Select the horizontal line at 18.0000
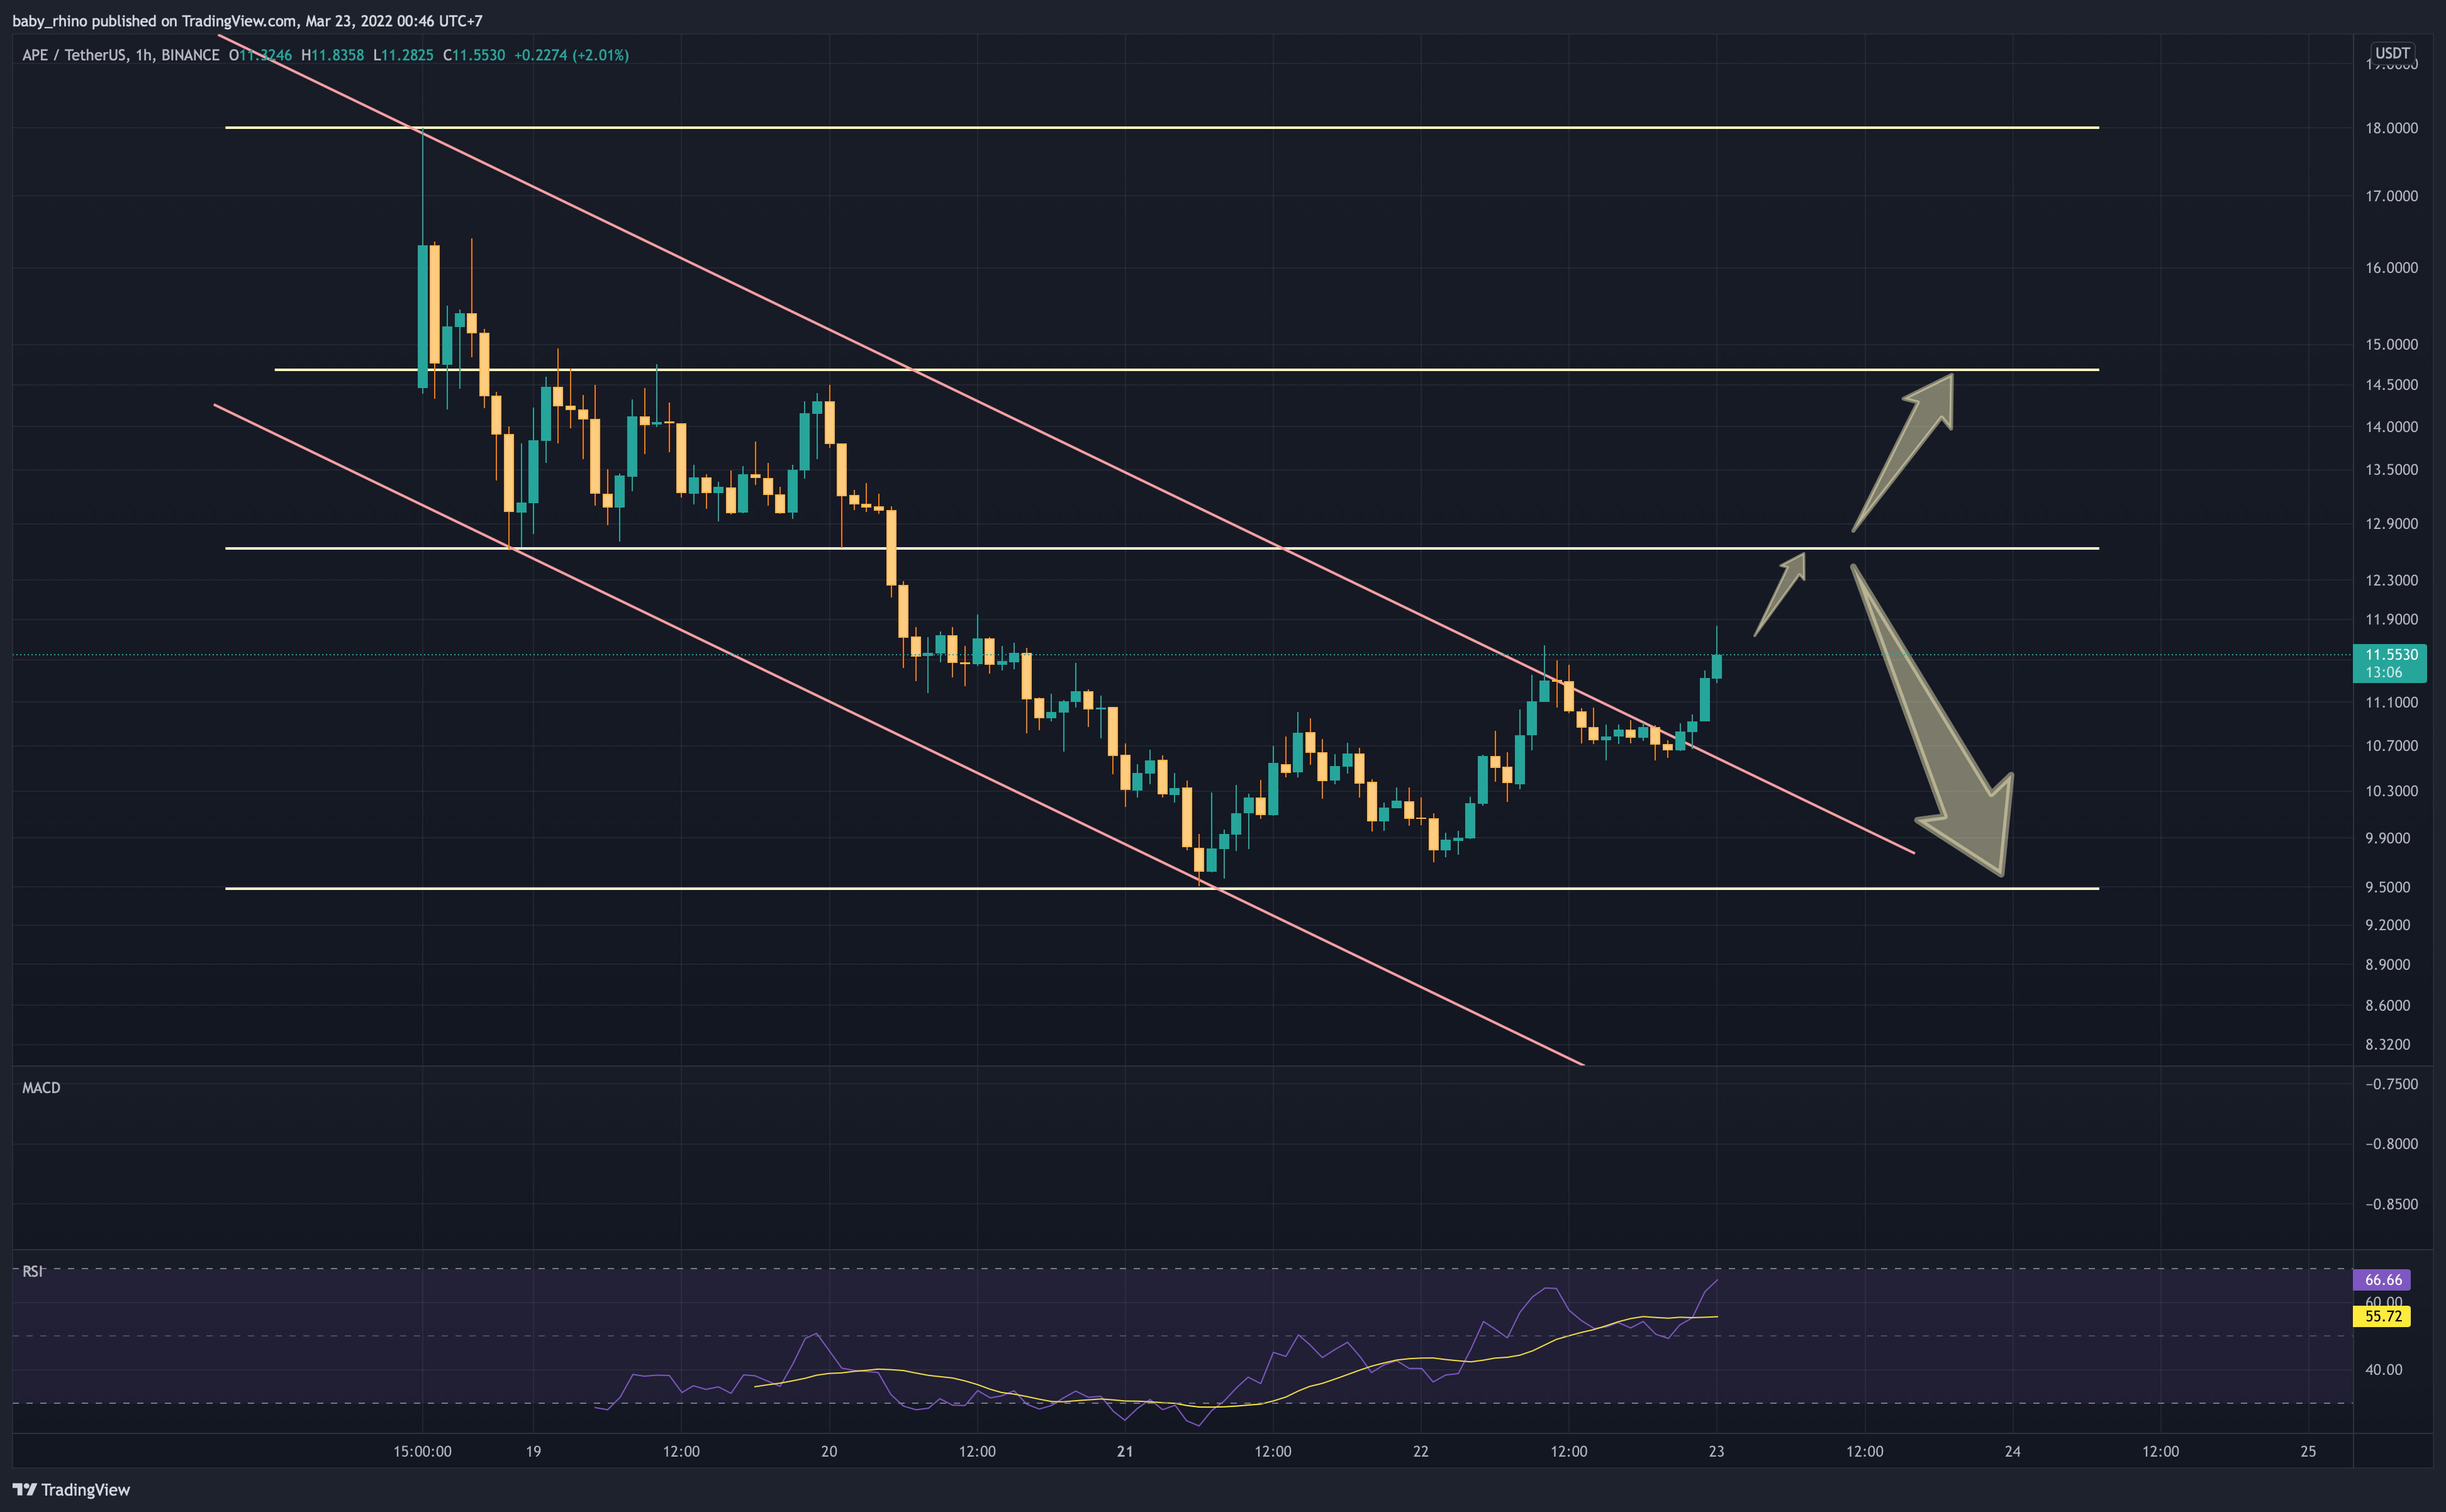The height and width of the screenshot is (1512, 2446). tap(1162, 128)
